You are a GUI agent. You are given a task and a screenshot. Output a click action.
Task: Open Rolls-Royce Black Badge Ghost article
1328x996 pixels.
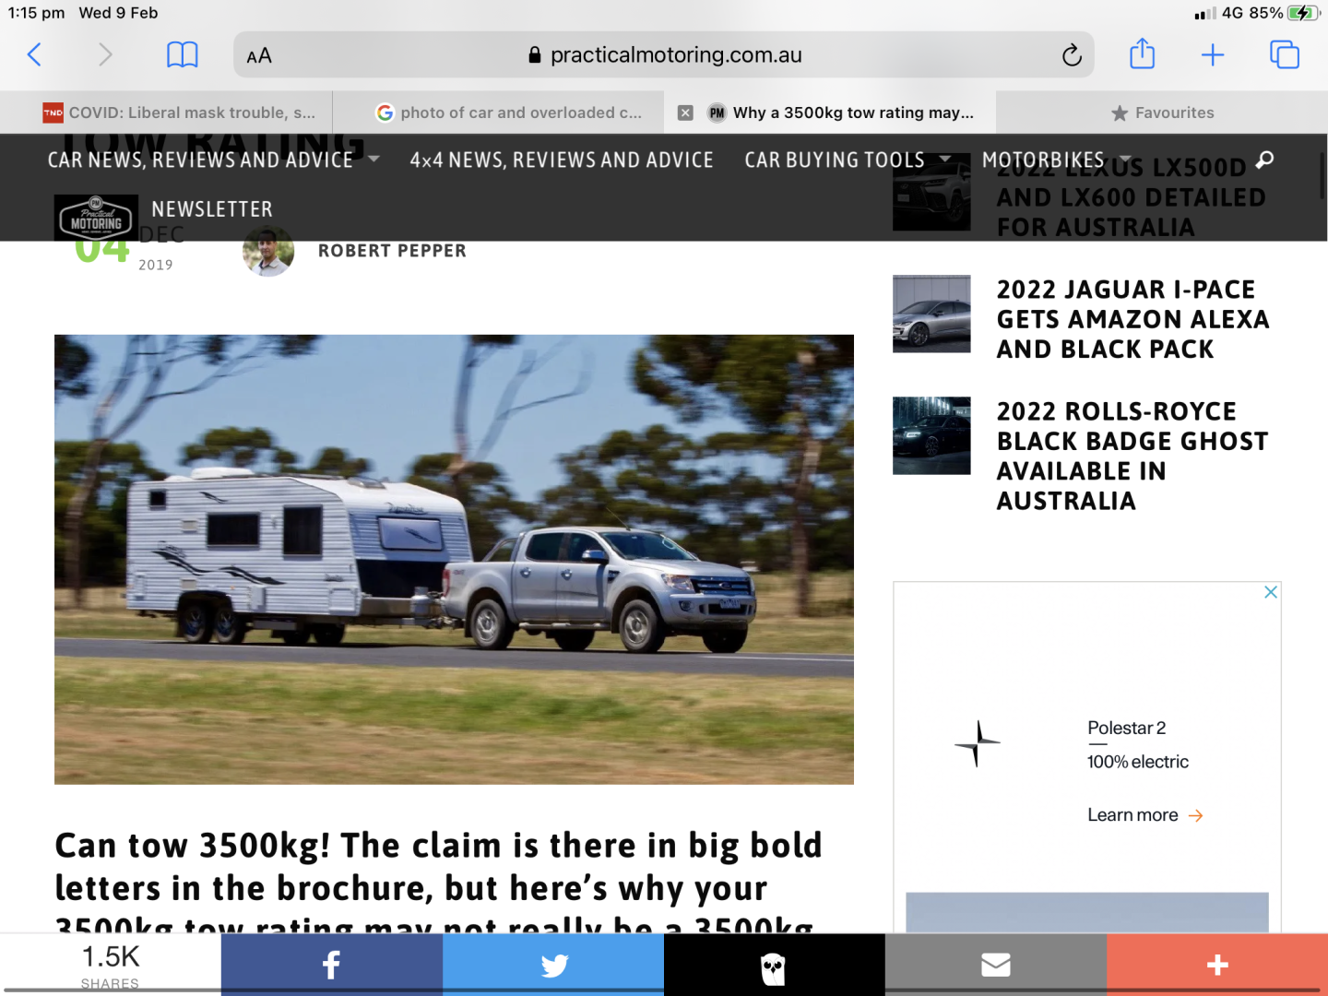tap(1132, 456)
